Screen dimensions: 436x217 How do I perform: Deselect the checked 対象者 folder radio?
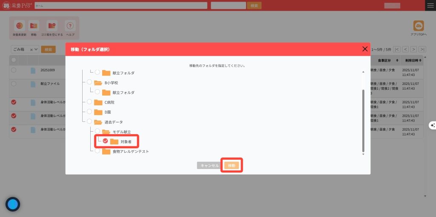click(105, 141)
